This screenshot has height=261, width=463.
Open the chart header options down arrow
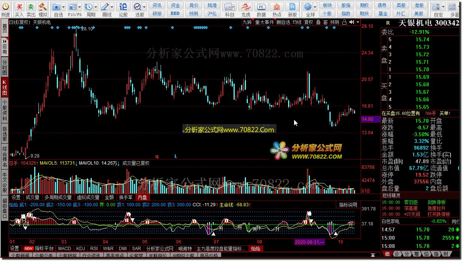tap(357, 22)
